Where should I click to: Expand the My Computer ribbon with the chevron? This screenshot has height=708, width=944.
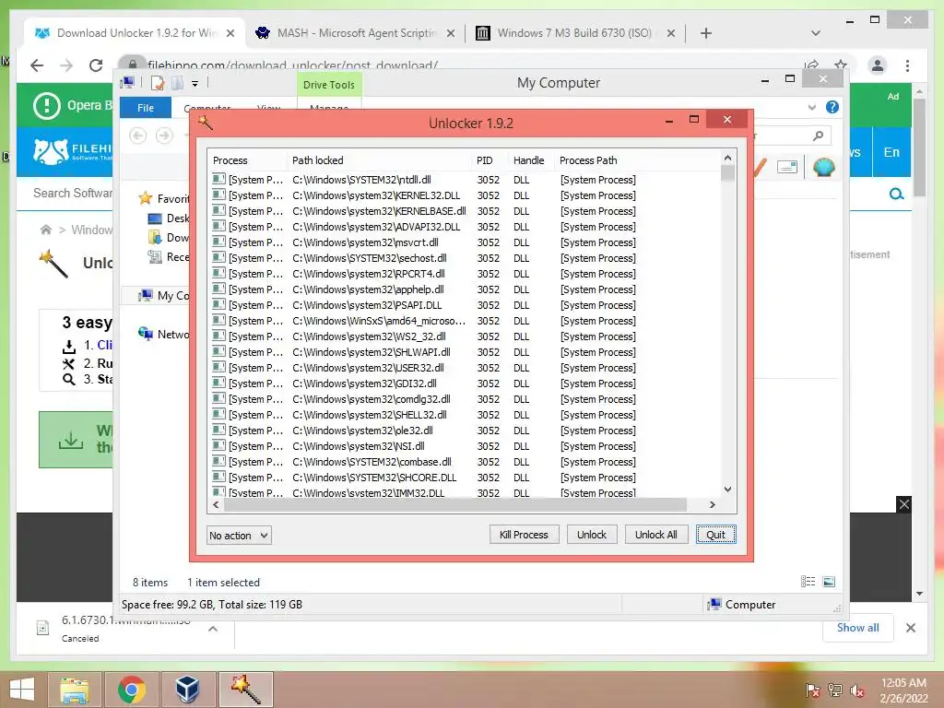[x=812, y=108]
